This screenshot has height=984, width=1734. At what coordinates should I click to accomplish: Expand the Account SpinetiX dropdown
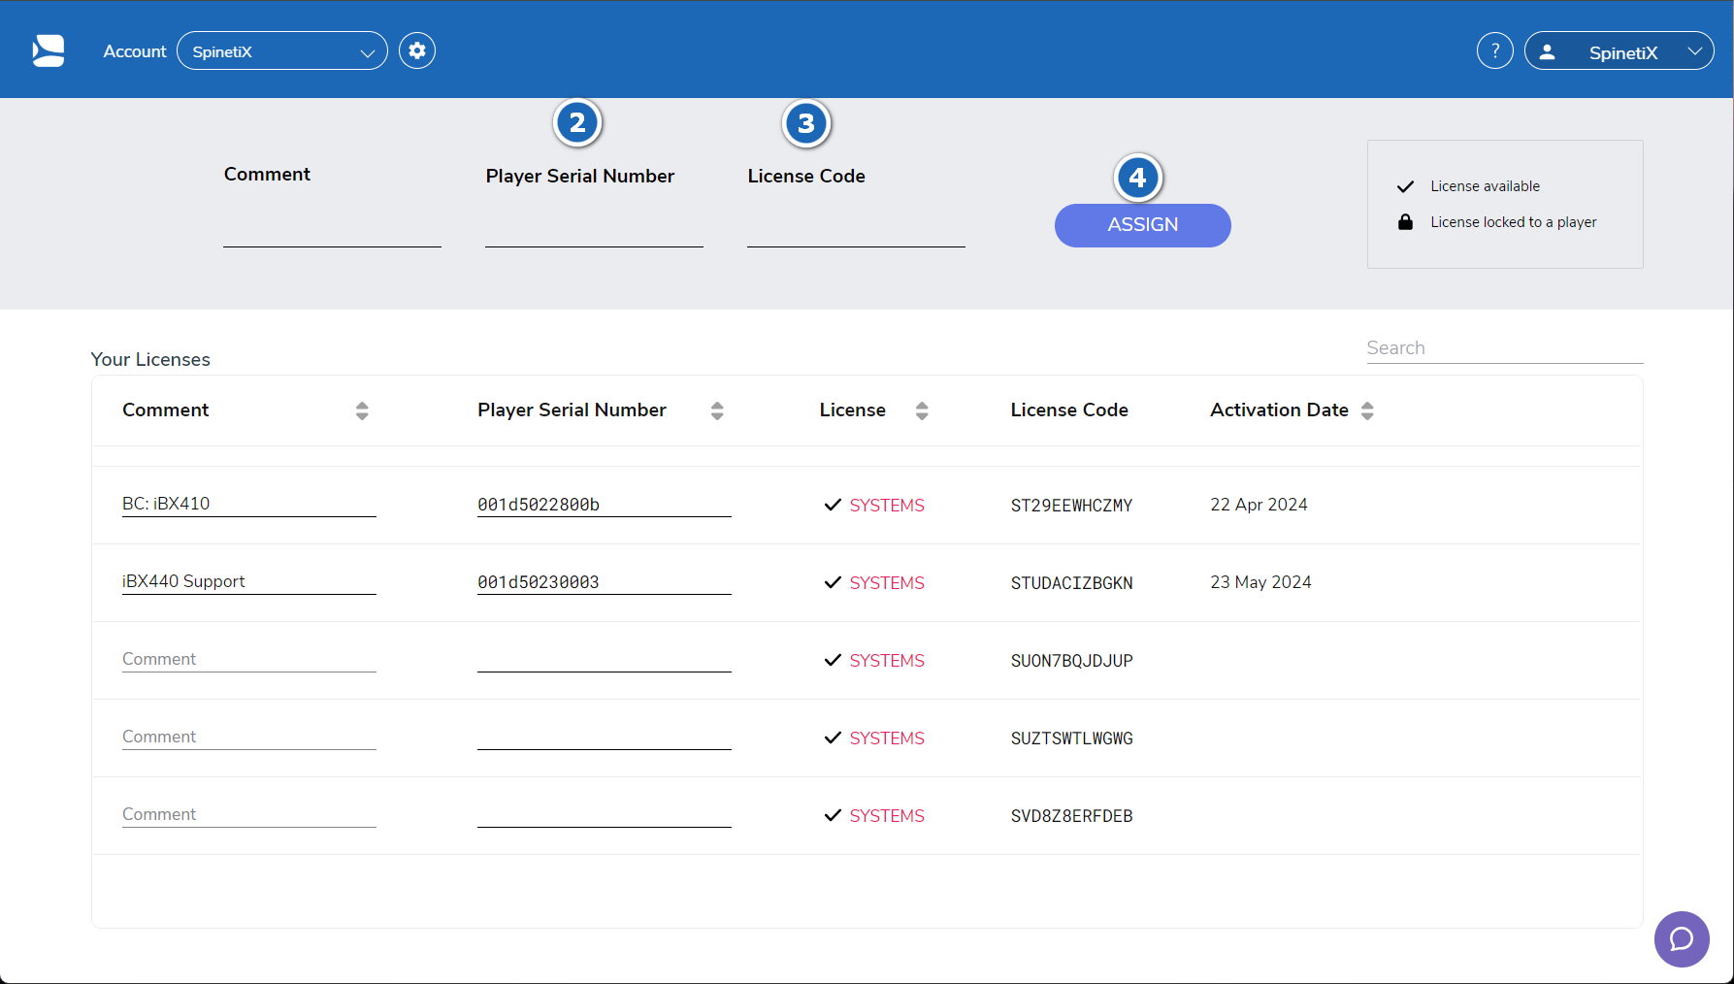[282, 51]
